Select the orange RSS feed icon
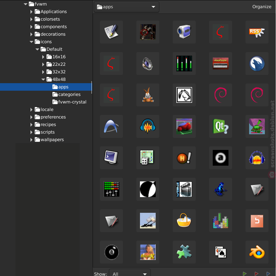276x276 pixels. click(257, 32)
